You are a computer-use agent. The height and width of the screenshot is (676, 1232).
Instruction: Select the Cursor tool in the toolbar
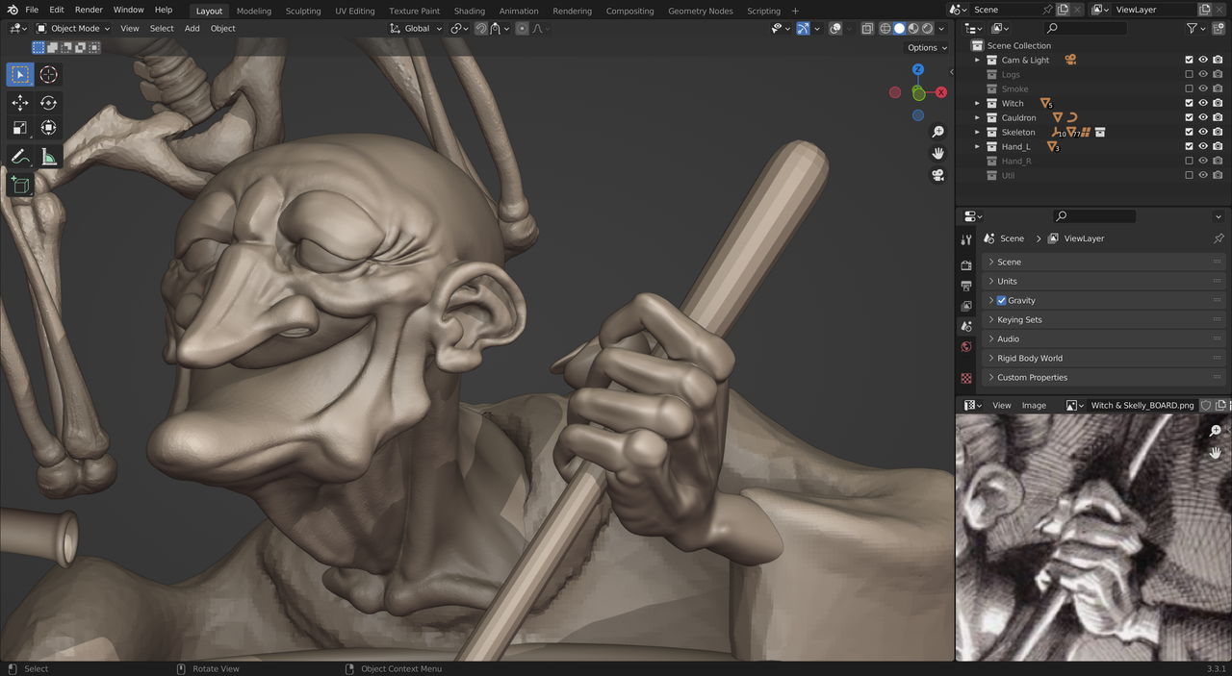tap(48, 75)
